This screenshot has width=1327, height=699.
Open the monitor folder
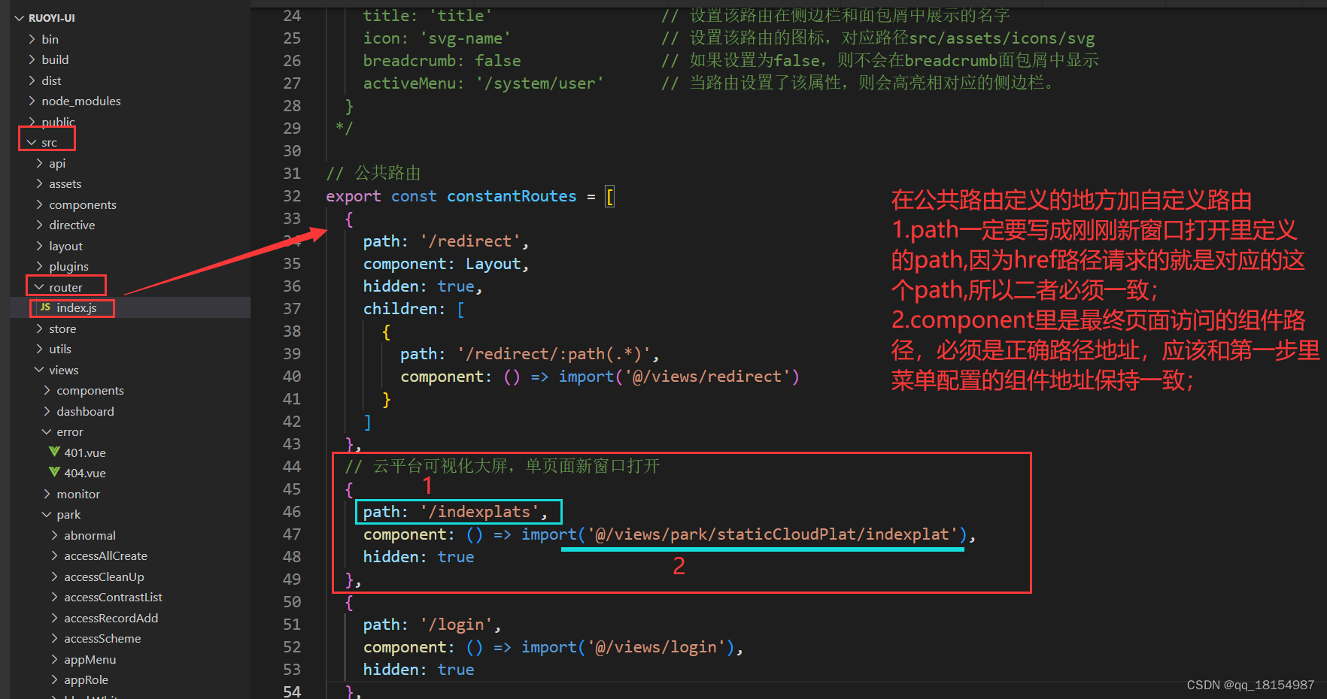point(78,494)
